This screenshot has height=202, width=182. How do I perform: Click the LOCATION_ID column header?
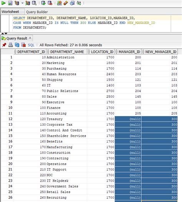101,52
